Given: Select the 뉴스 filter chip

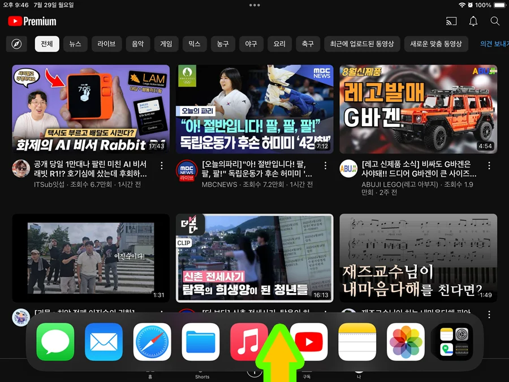Looking at the screenshot, I should click(75, 44).
